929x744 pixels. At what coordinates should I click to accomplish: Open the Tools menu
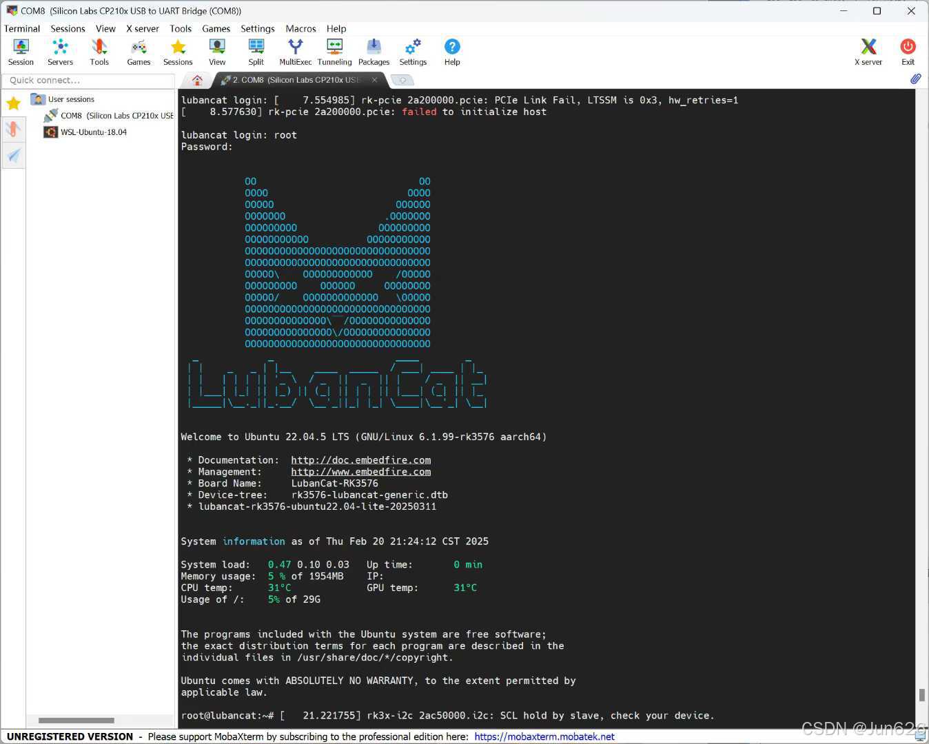pyautogui.click(x=181, y=28)
